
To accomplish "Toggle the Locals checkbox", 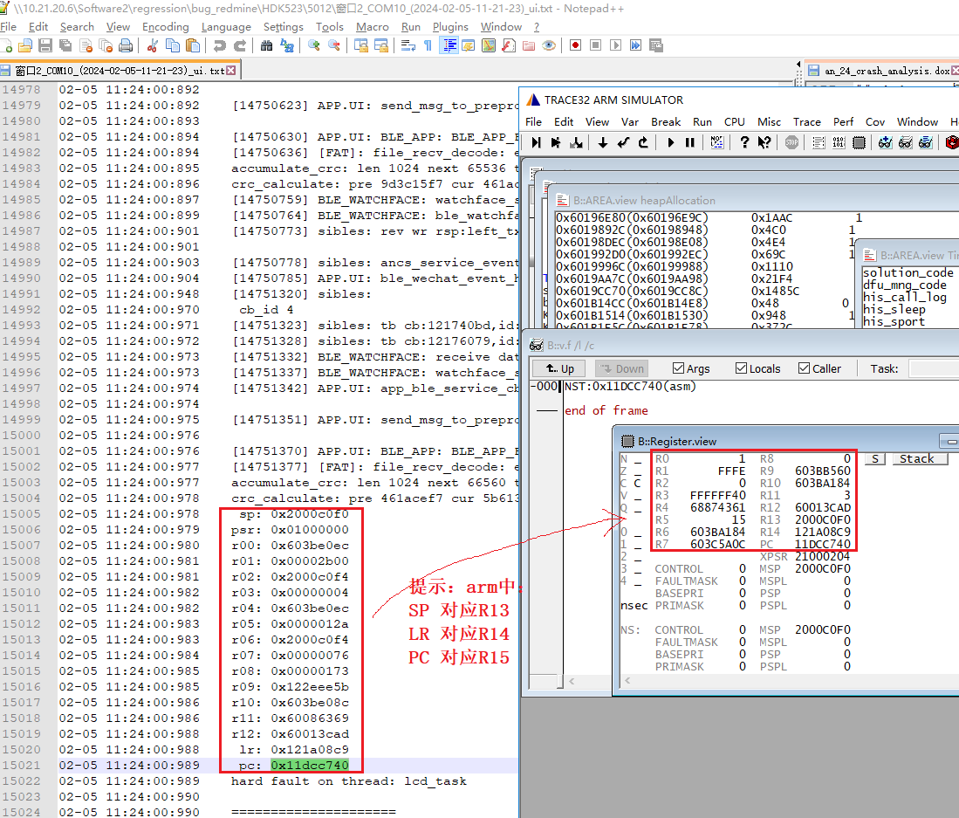I will click(742, 368).
